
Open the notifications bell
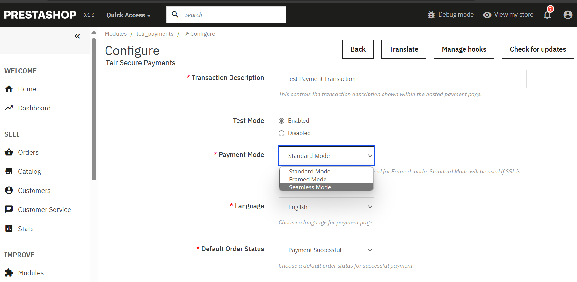pyautogui.click(x=547, y=15)
